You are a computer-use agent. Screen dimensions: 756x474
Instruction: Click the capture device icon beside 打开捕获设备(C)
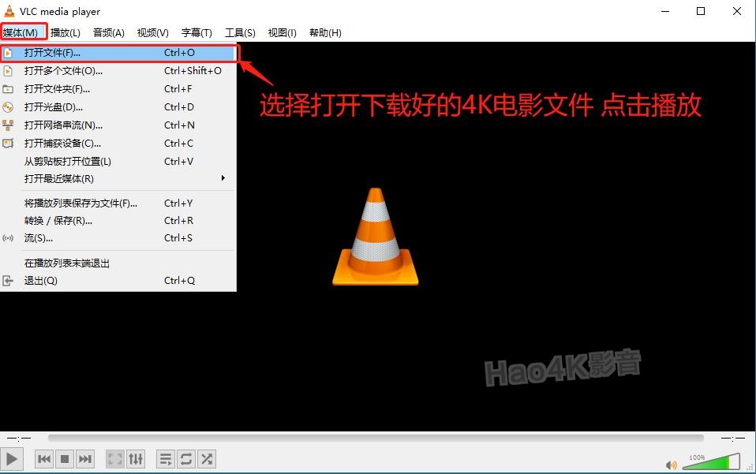(8, 143)
